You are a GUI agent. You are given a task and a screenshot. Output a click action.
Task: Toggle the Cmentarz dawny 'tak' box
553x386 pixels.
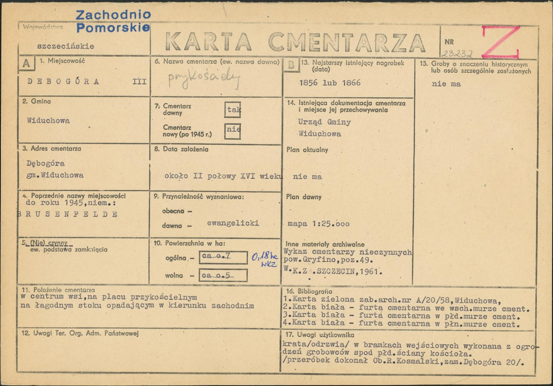click(233, 110)
